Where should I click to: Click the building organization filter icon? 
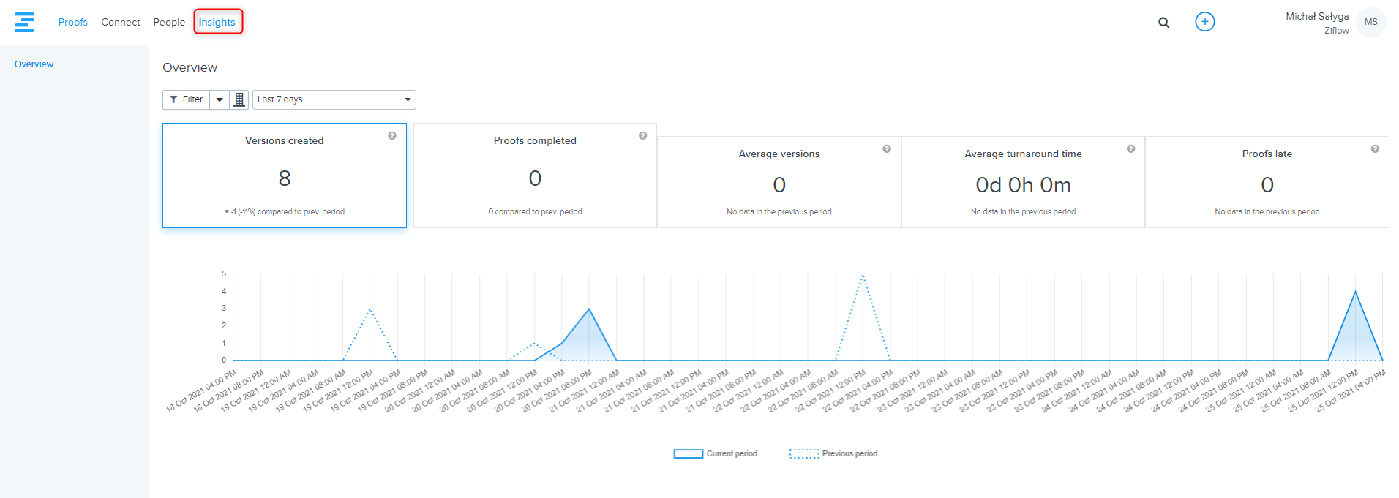pos(239,99)
